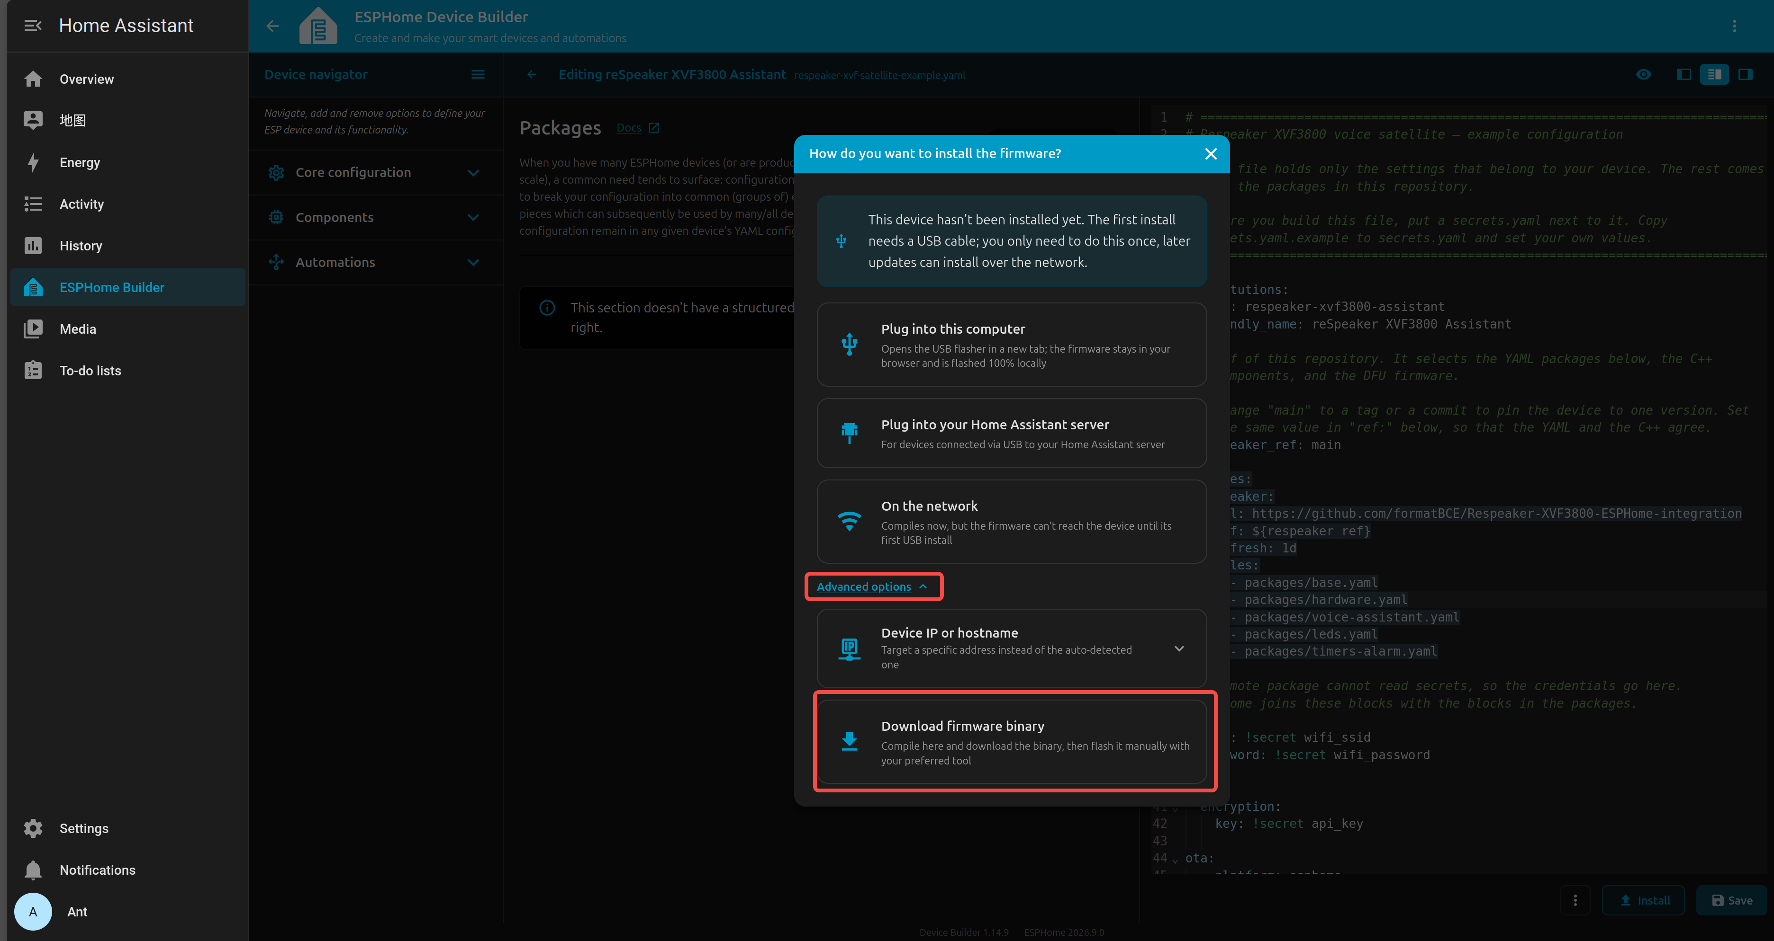Toggle the eye preview visibility icon
Viewport: 1774px width, 941px height.
[x=1644, y=74]
